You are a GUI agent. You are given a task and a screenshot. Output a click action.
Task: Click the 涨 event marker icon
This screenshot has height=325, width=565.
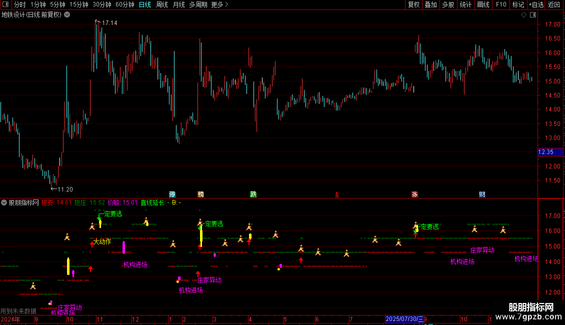414,194
